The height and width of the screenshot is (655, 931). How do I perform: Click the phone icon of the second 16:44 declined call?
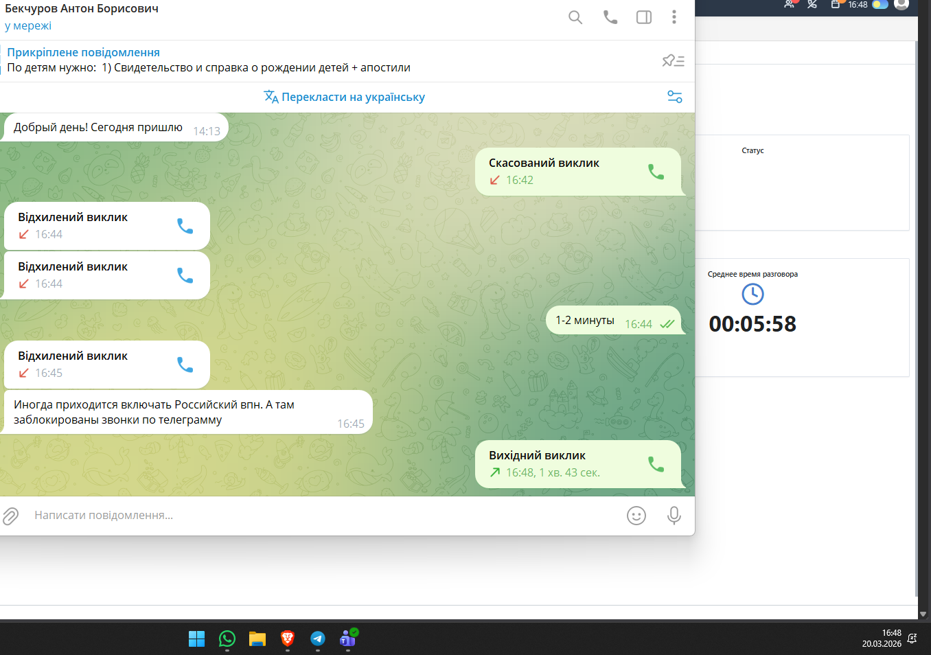185,275
